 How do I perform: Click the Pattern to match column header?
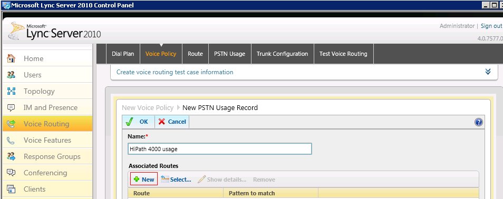271,193
